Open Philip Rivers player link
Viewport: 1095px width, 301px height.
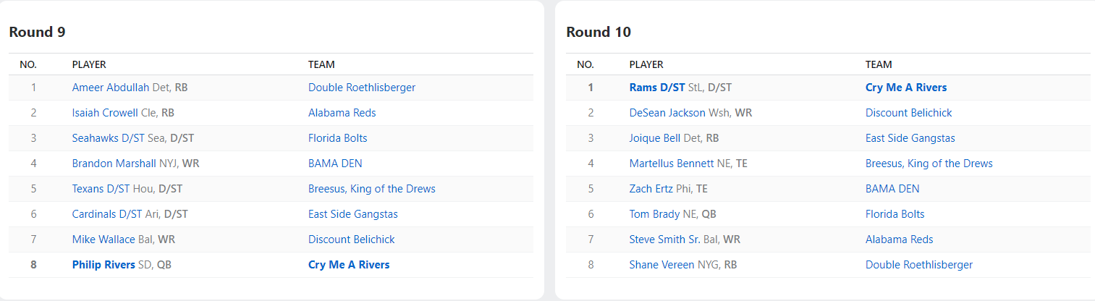coord(104,265)
